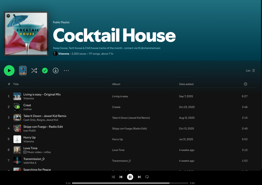
Task: Click the 2:40 duration of Skipp con Fuego
Action: [x=245, y=128]
